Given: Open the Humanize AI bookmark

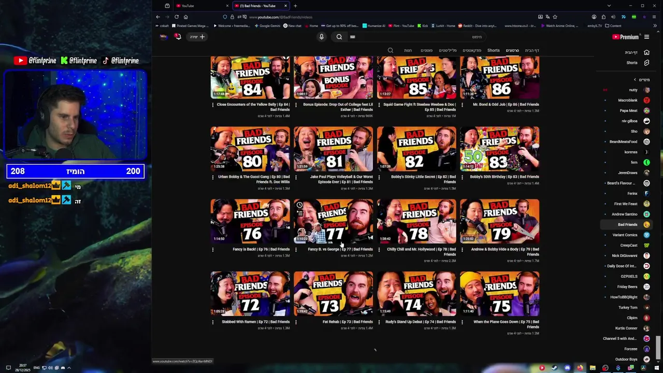Looking at the screenshot, I should point(374,25).
